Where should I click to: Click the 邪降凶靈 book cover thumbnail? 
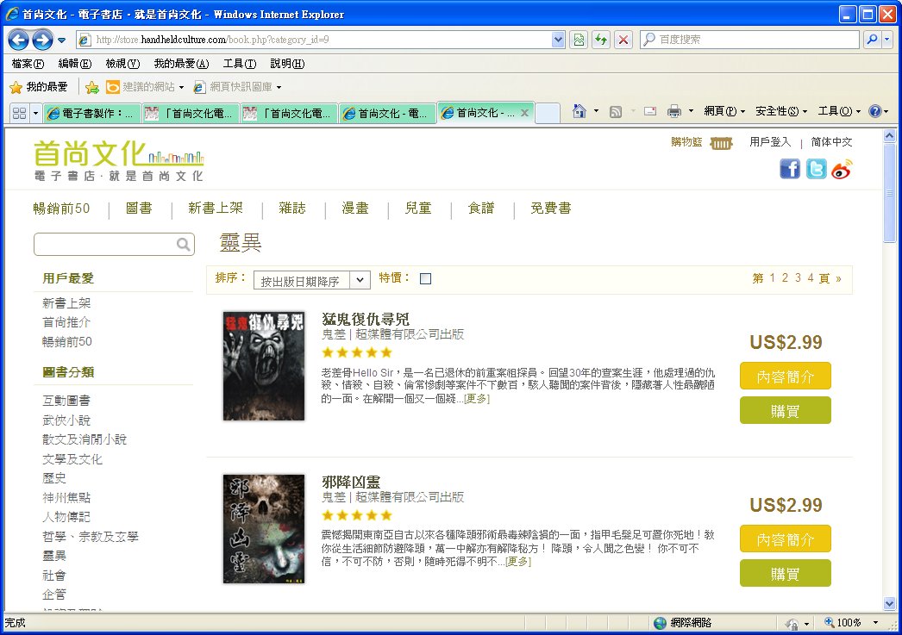coord(264,529)
